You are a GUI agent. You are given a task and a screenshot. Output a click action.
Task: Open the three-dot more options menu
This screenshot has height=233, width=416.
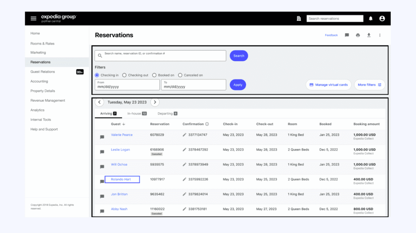pyautogui.click(x=380, y=35)
